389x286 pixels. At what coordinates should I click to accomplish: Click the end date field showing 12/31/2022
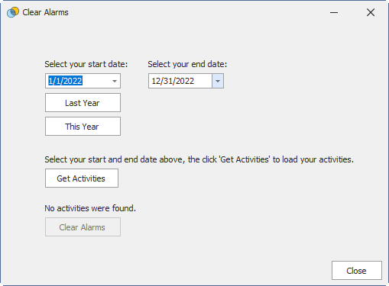[186, 81]
